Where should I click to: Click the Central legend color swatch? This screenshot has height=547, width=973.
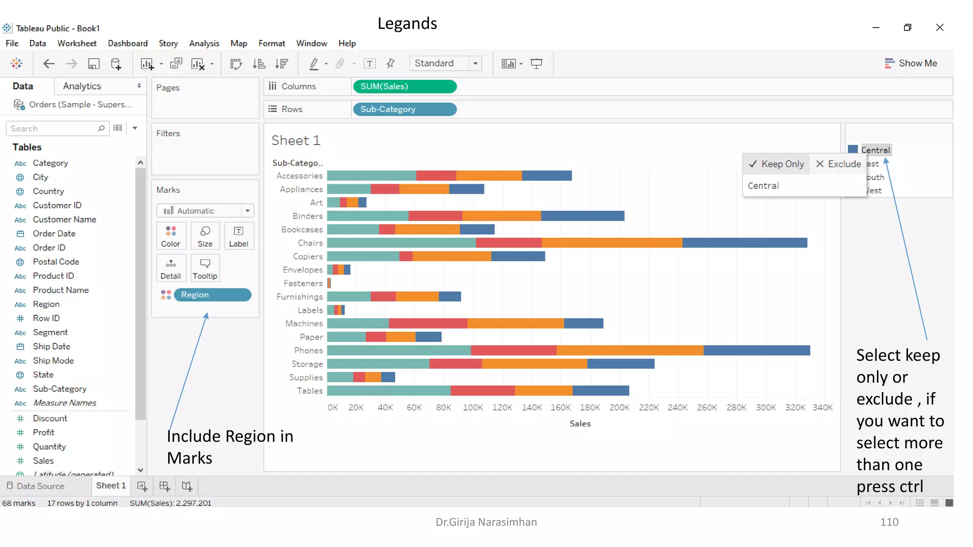click(x=853, y=150)
